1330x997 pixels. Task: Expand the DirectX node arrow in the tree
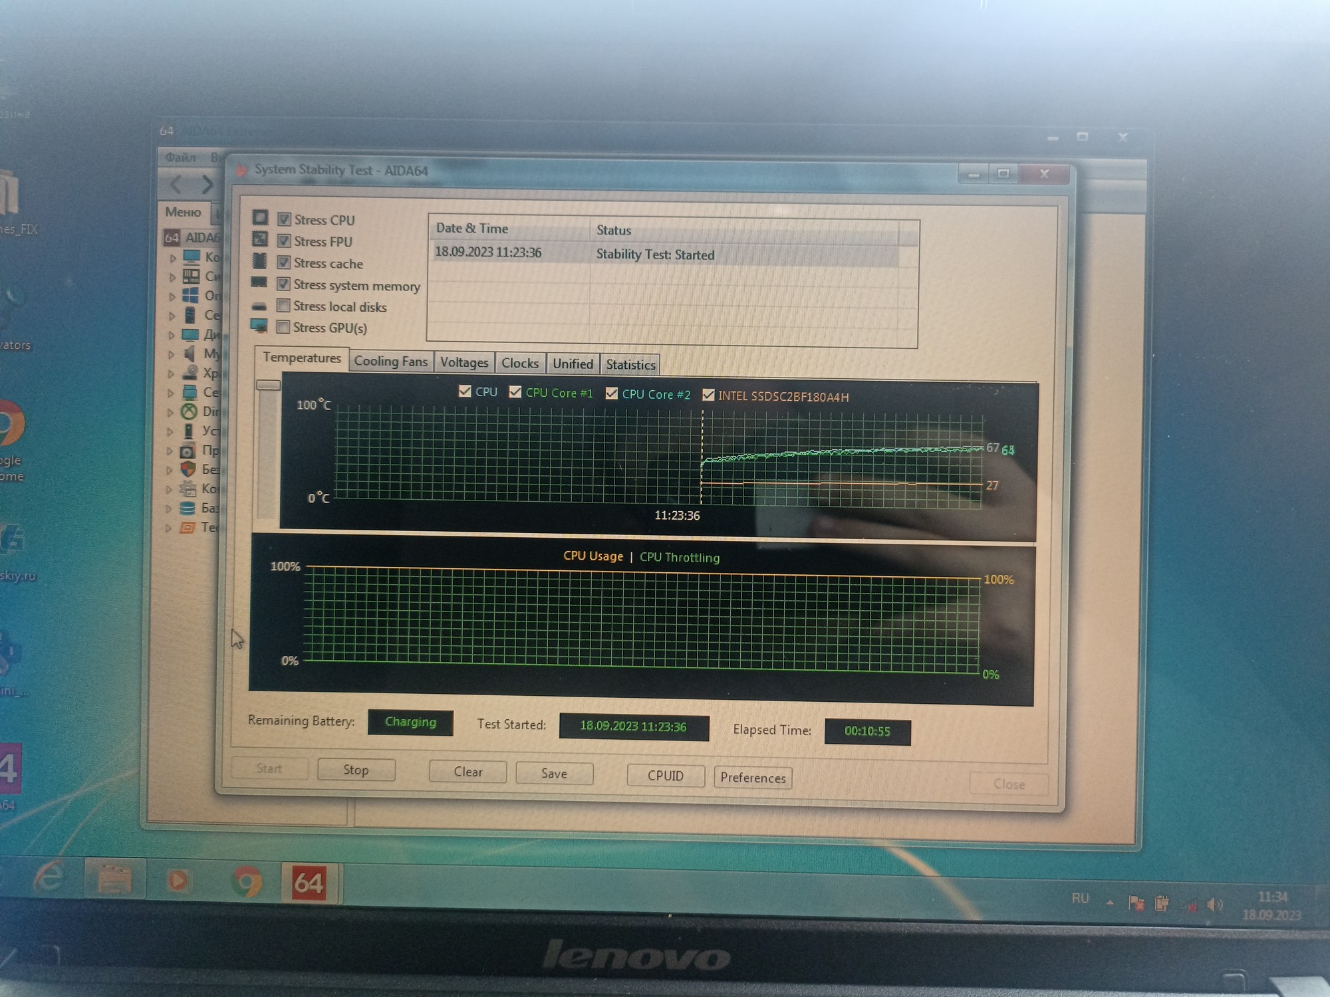[x=171, y=412]
